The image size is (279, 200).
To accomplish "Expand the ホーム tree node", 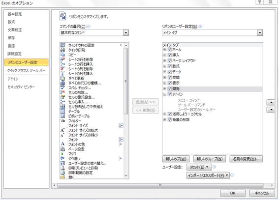I will coord(165,49).
